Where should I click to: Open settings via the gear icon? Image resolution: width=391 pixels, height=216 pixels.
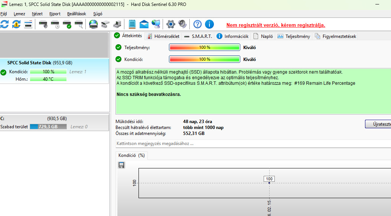click(x=171, y=24)
